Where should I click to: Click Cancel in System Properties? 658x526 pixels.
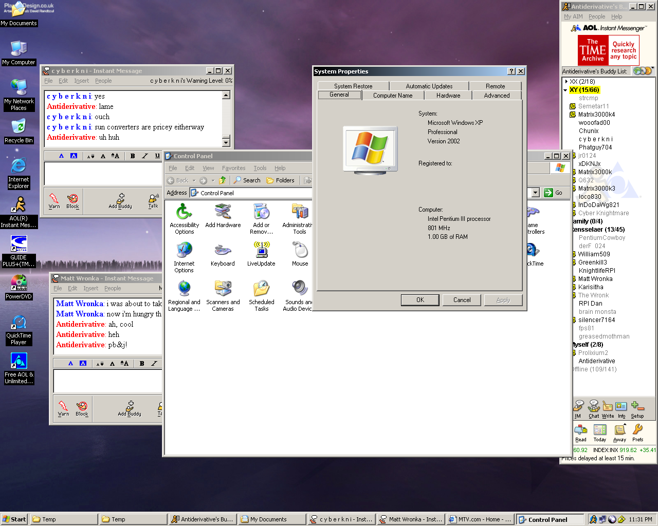pos(462,300)
